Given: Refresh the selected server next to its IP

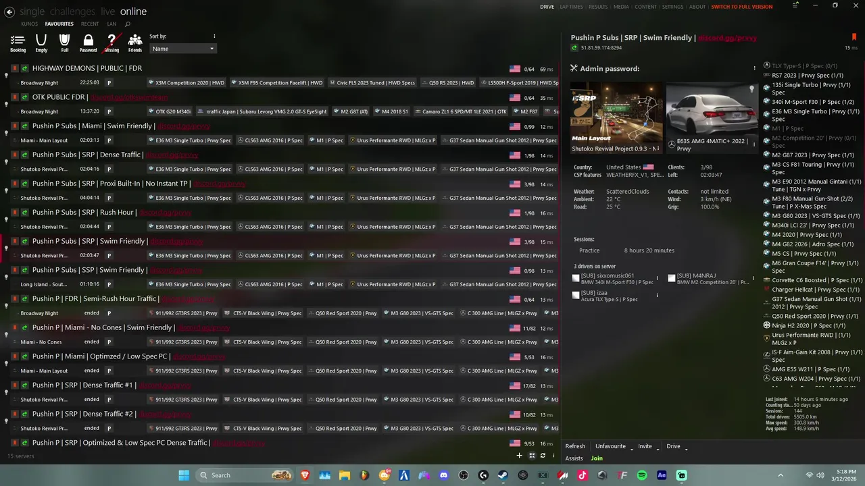Looking at the screenshot, I should [574, 48].
